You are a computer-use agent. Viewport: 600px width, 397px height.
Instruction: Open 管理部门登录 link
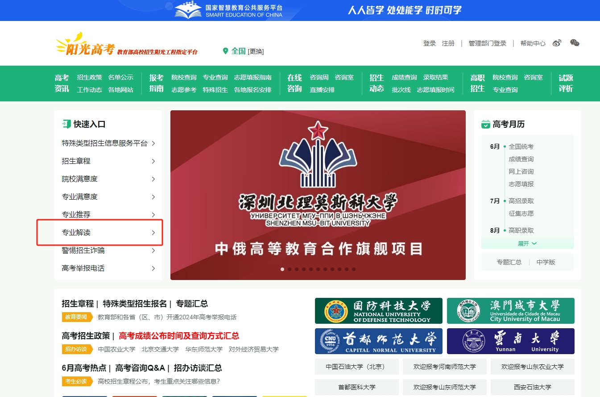tap(488, 43)
